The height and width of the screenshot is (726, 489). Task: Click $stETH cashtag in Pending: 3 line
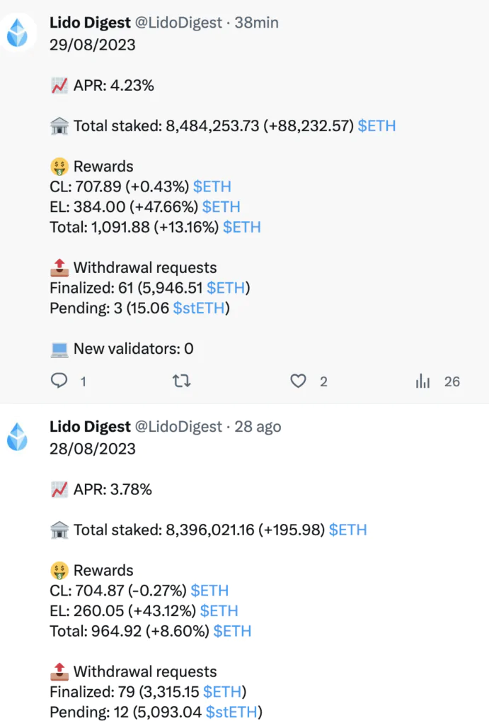(199, 308)
